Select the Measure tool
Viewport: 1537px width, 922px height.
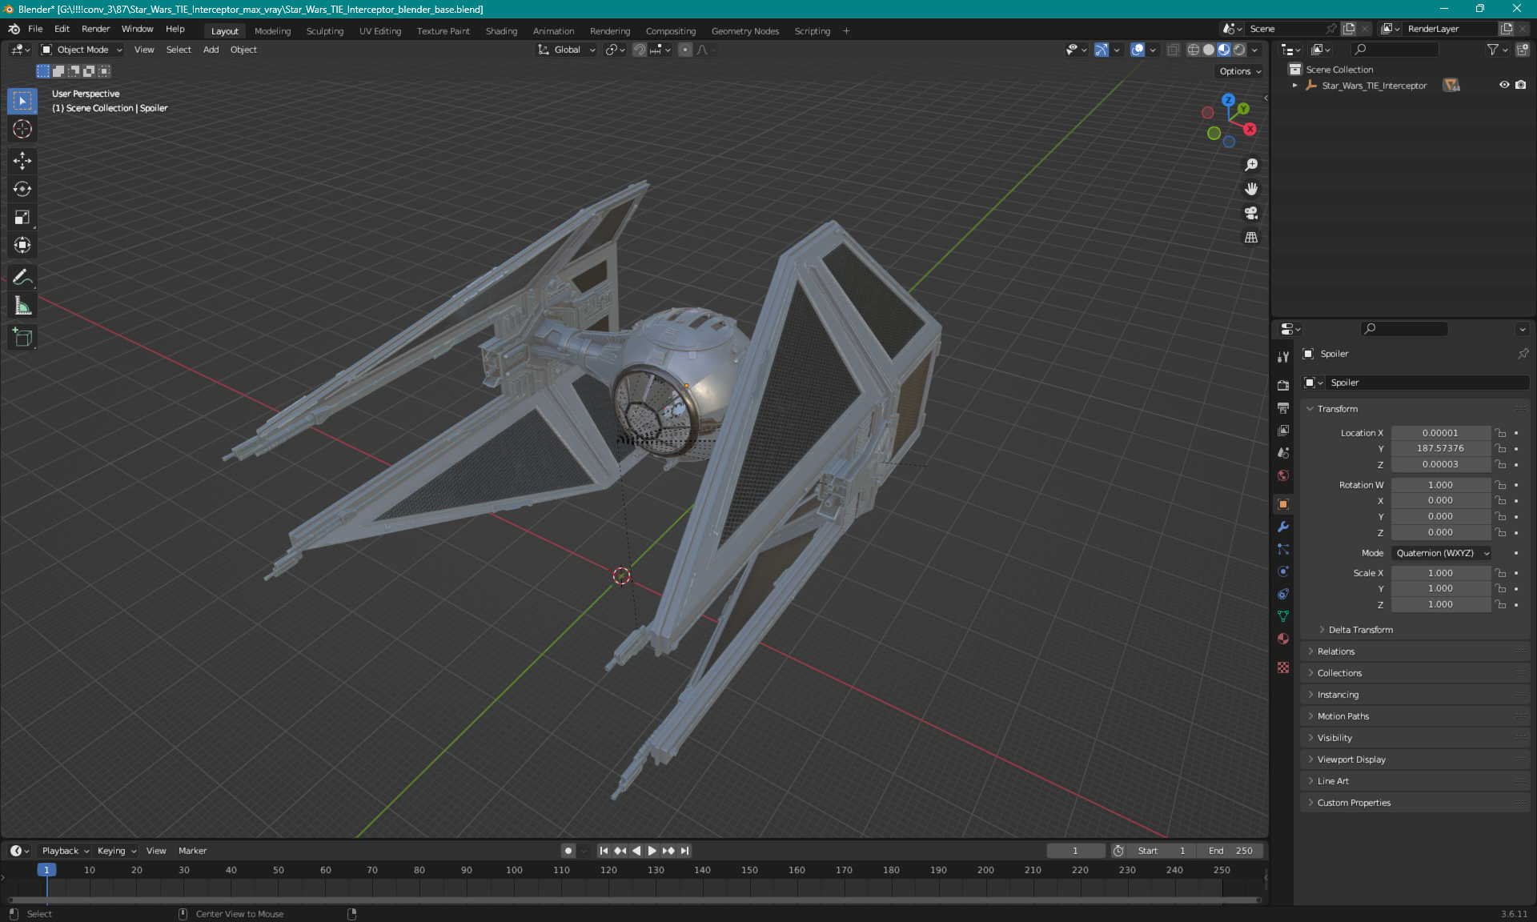[22, 305]
